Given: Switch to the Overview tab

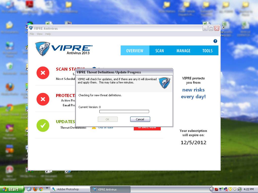Looking at the screenshot, I should pyautogui.click(x=135, y=50).
